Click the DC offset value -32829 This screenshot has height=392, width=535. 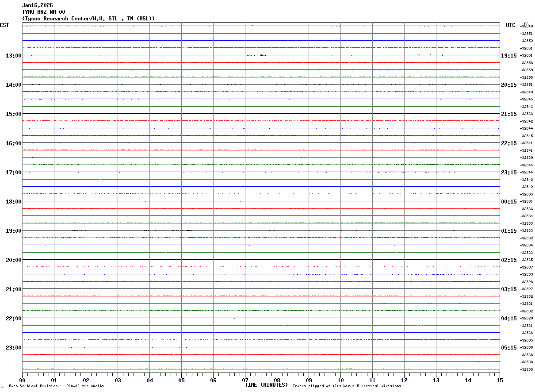point(526,318)
